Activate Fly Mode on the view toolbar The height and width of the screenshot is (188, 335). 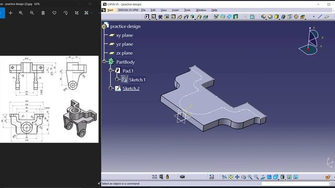pyautogui.click(x=224, y=177)
